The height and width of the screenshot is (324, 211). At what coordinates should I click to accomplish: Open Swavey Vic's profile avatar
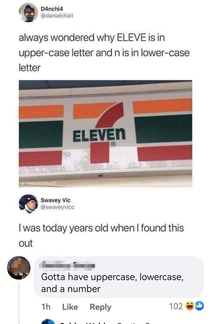(x=28, y=204)
